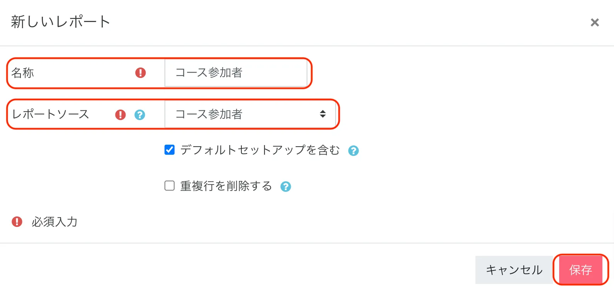Click the required icon beside 必須入力
The height and width of the screenshot is (294, 614).
(x=17, y=221)
